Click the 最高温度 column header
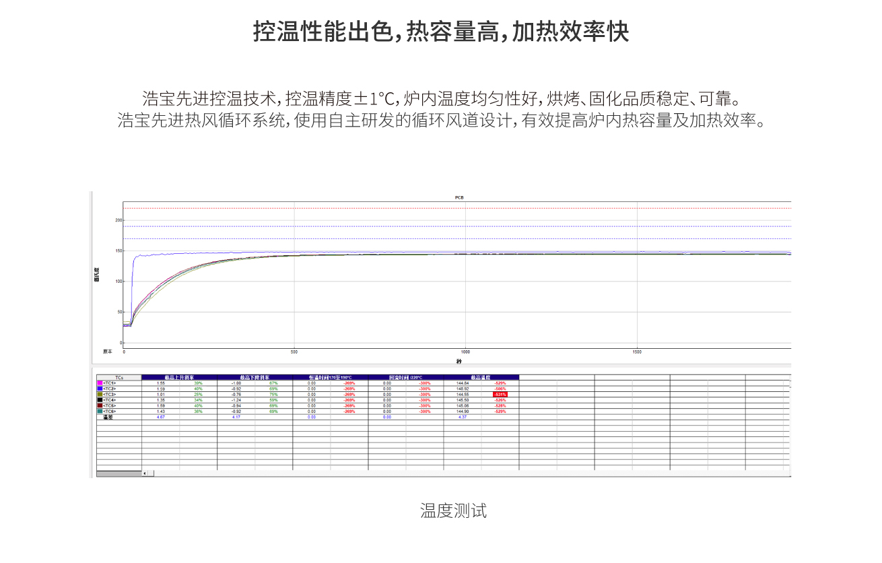 click(481, 377)
